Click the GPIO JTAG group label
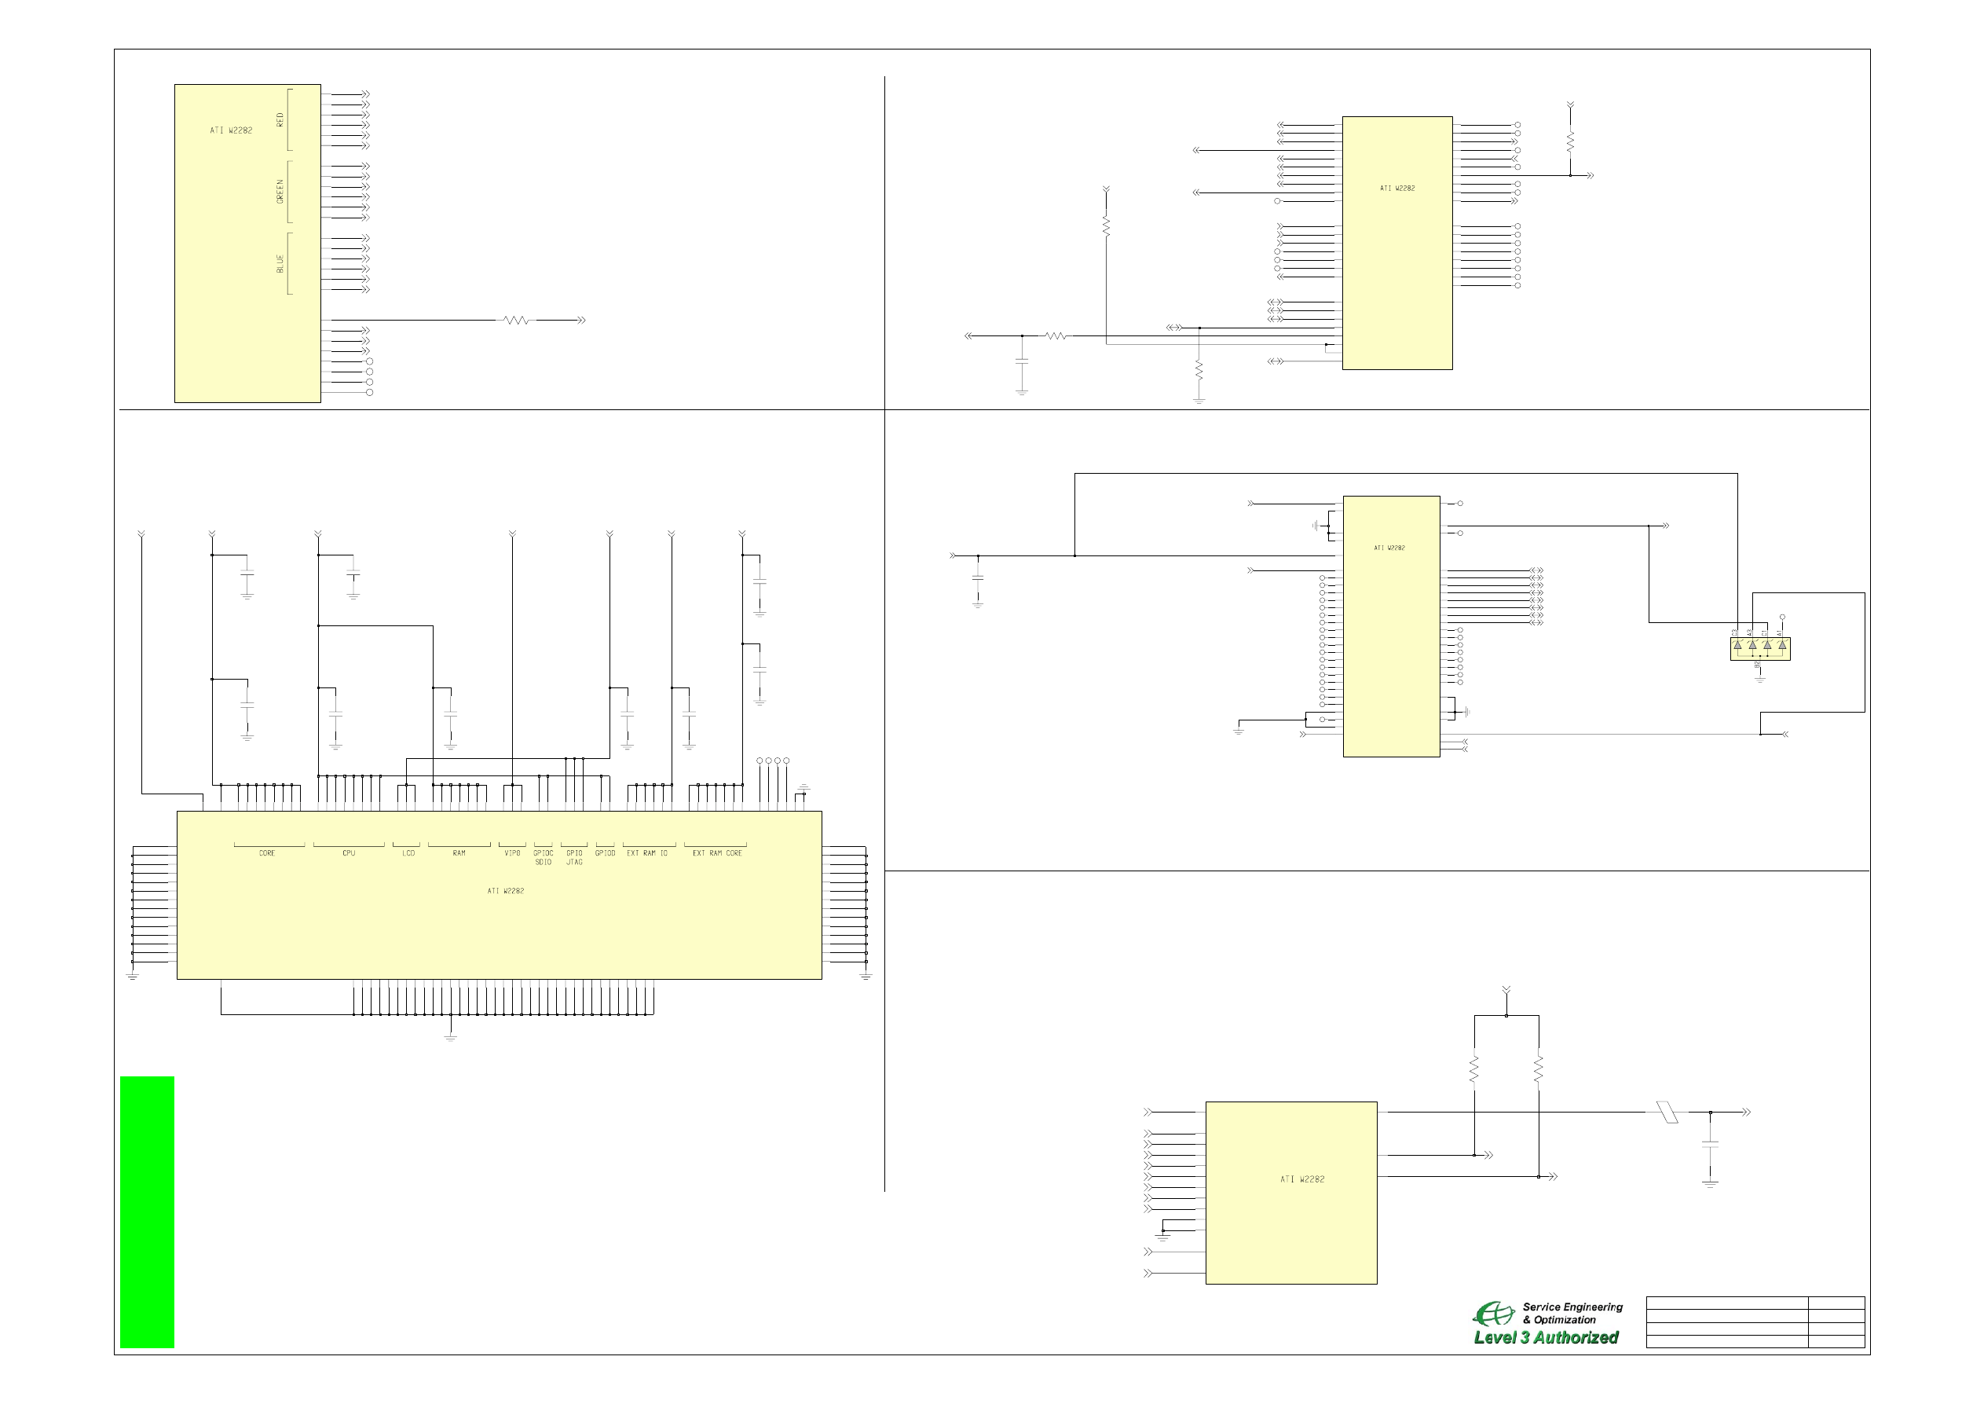Viewport: 1984px width, 1404px height. 574,856
